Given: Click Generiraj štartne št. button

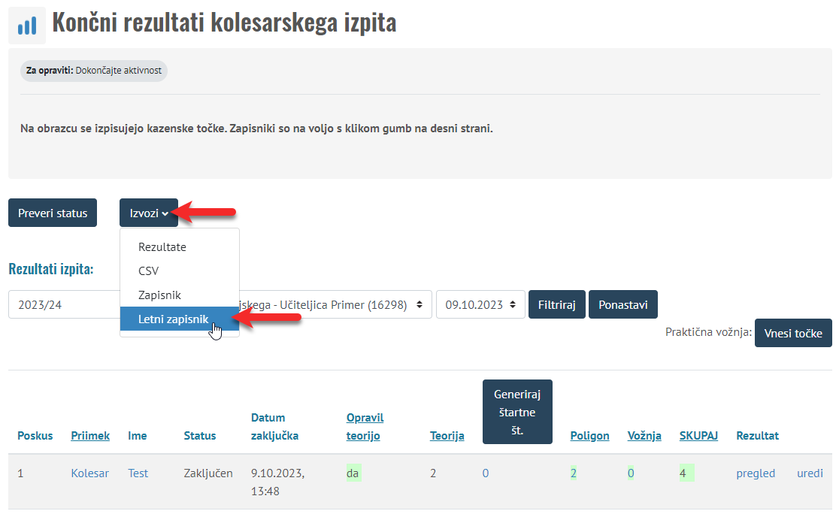Looking at the screenshot, I should coord(517,412).
